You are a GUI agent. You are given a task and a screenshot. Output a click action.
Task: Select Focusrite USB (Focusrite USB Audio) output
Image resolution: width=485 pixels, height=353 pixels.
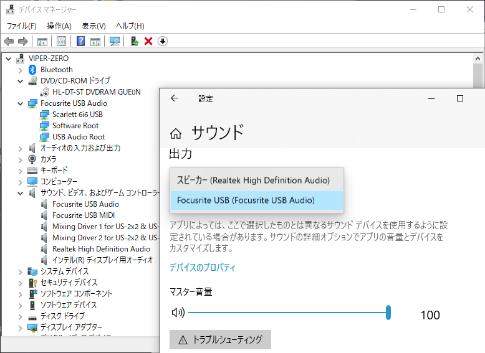256,200
